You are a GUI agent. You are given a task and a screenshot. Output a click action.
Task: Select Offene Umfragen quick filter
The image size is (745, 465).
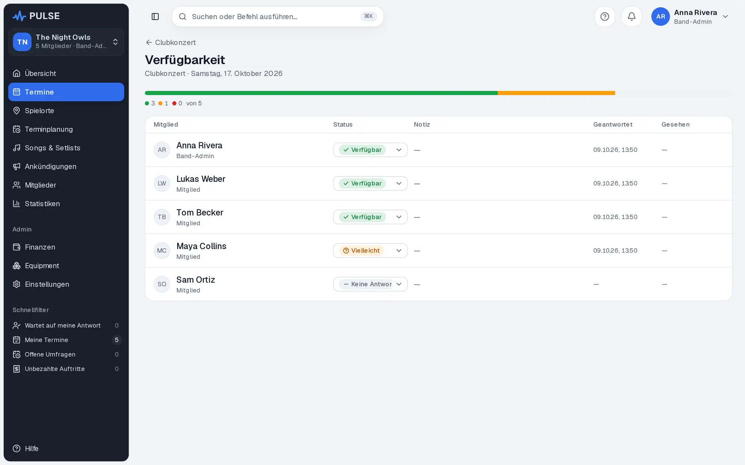click(66, 354)
